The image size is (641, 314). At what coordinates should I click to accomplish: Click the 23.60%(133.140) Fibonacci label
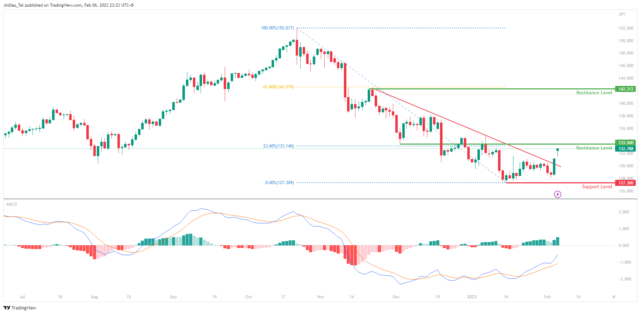click(279, 146)
